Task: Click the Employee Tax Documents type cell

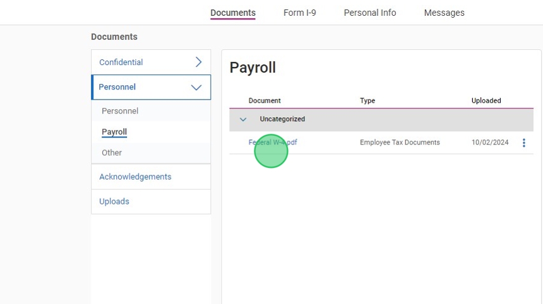Action: coord(400,143)
